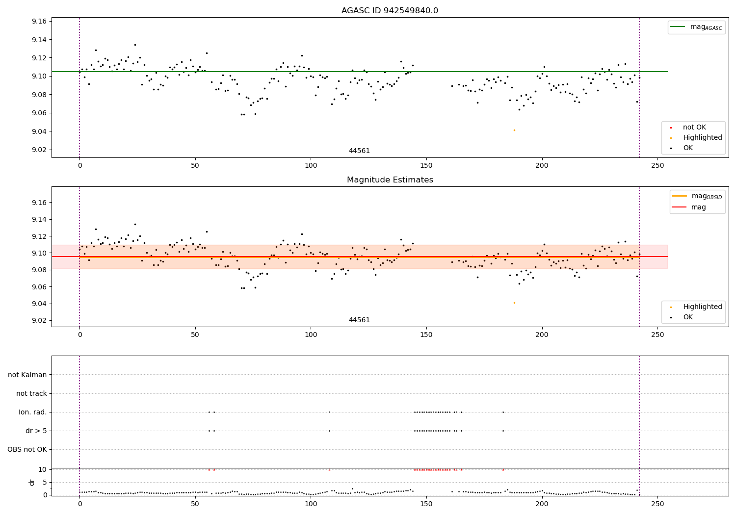Click the orange highlighted point in AGASC ID plot

[514, 130]
